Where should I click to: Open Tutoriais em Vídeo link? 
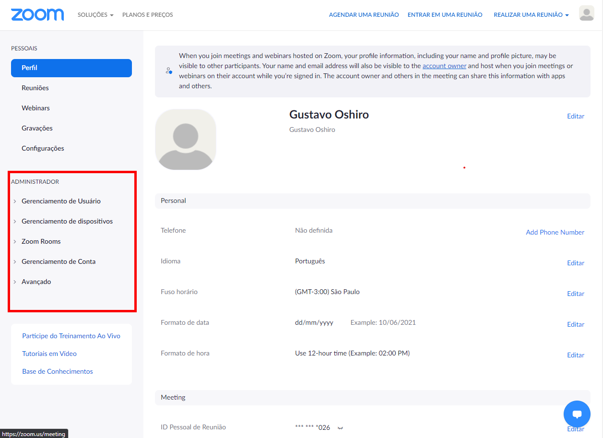(49, 354)
